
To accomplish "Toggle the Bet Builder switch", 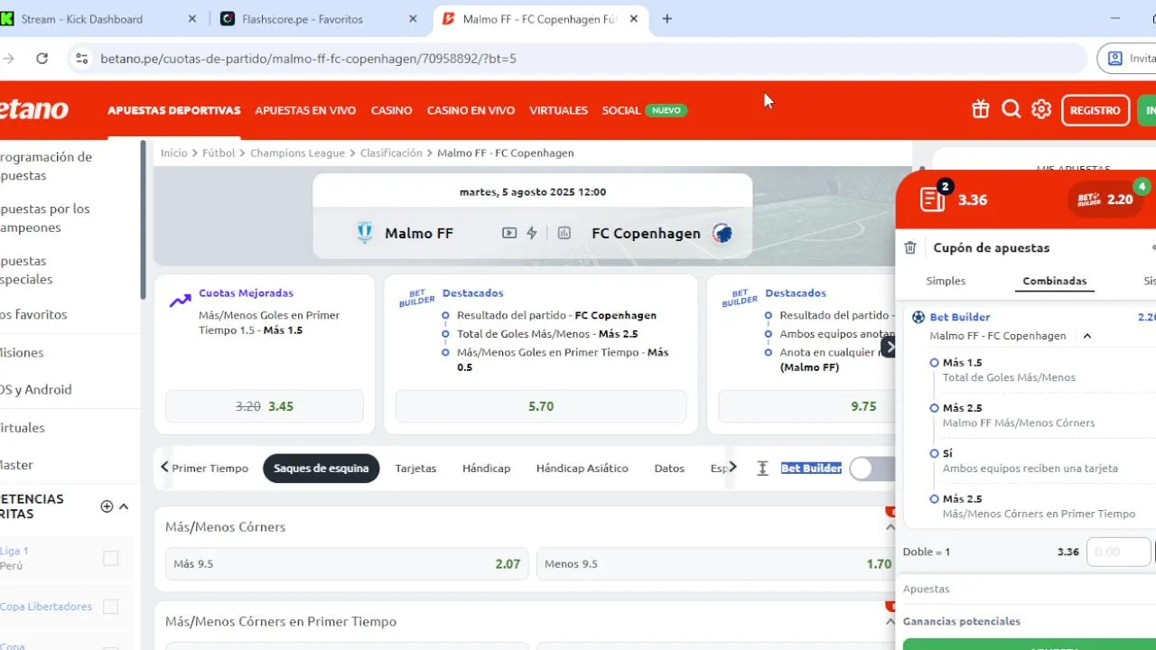I will (x=872, y=469).
